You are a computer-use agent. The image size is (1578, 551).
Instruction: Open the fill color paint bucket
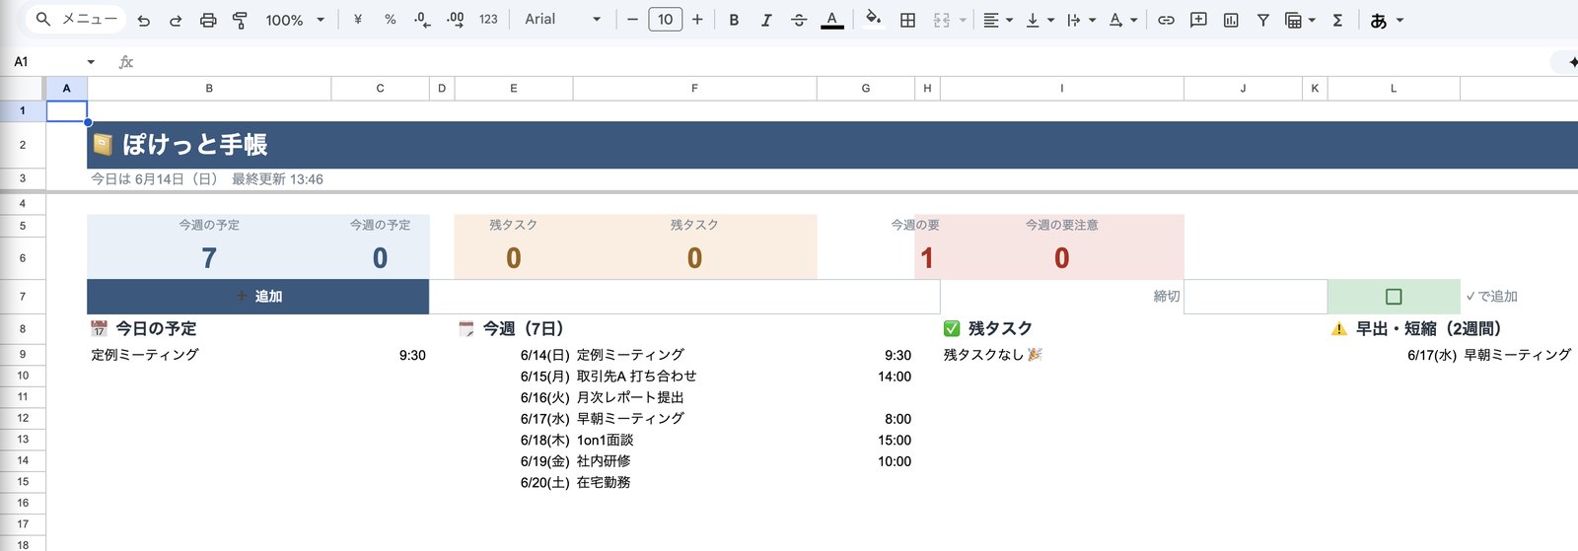[873, 20]
